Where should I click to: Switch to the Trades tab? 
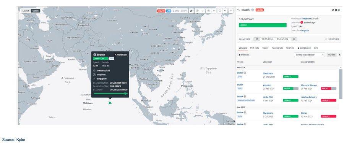(x=266, y=48)
